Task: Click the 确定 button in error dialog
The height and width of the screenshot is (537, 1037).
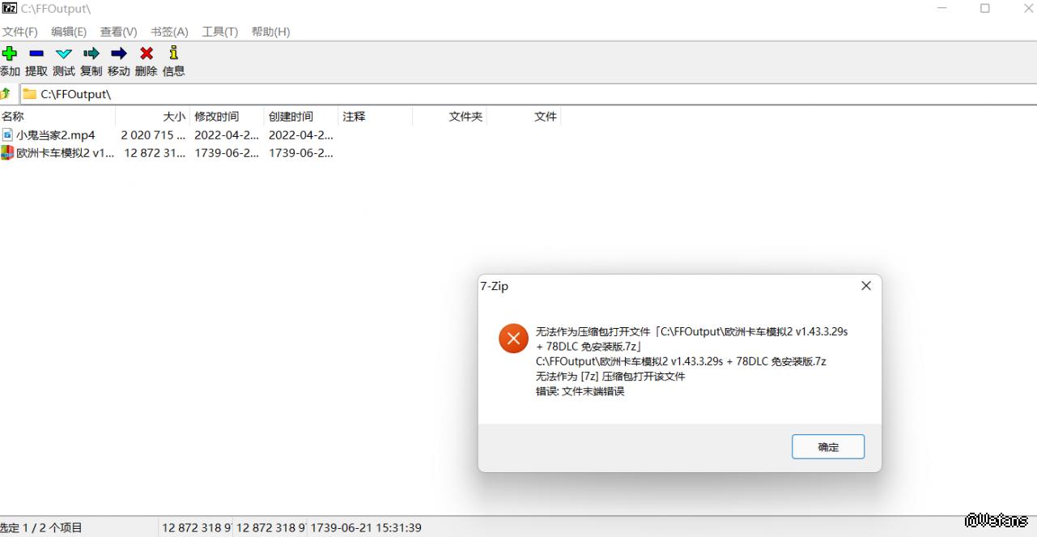Action: point(828,447)
